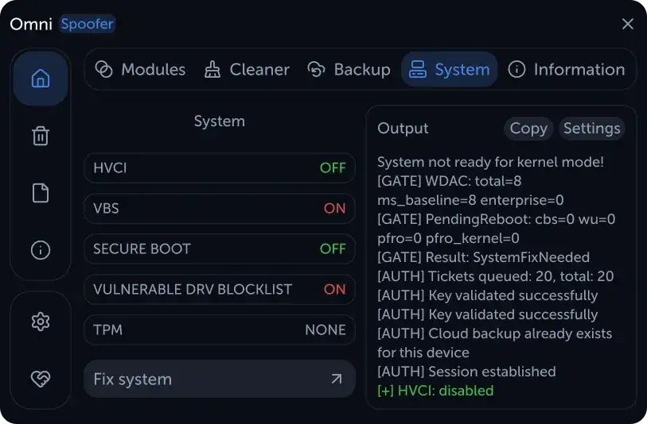Close the Omni Spoofer window
The image size is (647, 424).
(x=628, y=24)
